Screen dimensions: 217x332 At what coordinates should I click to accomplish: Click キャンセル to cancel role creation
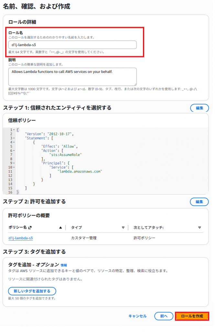pyautogui.click(x=137, y=316)
